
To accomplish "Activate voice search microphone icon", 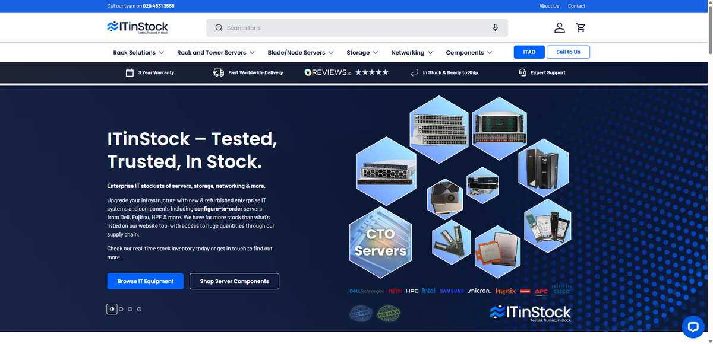I will (x=495, y=28).
